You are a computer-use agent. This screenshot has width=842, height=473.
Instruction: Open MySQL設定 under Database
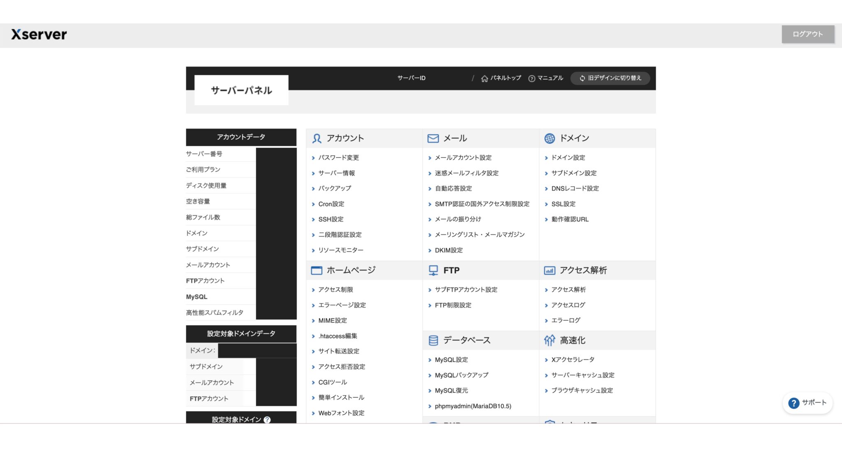(451, 360)
